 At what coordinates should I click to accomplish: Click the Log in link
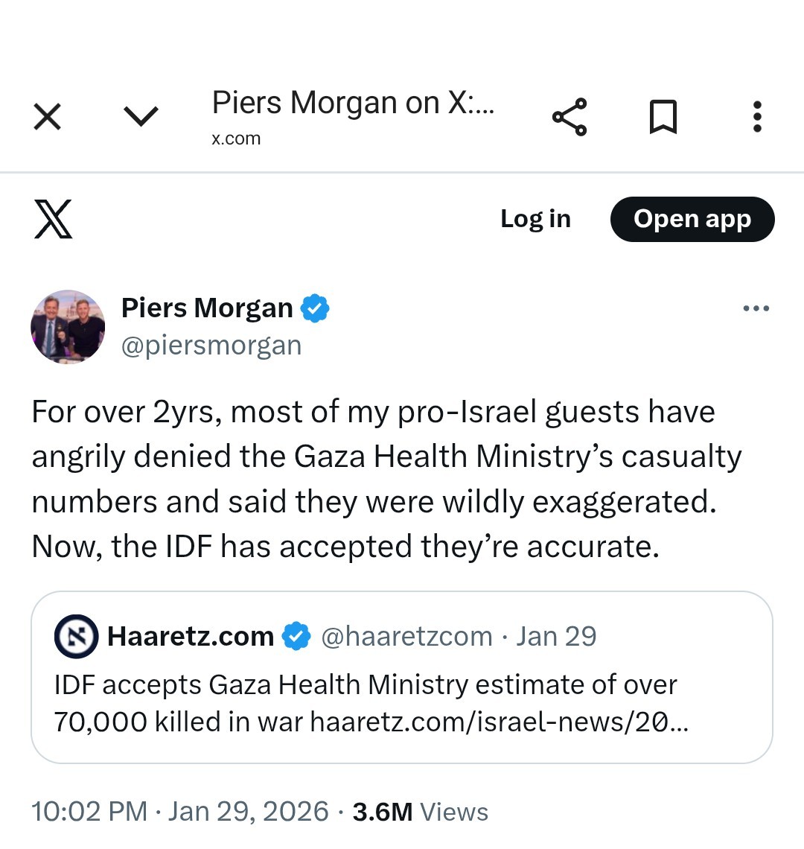535,219
